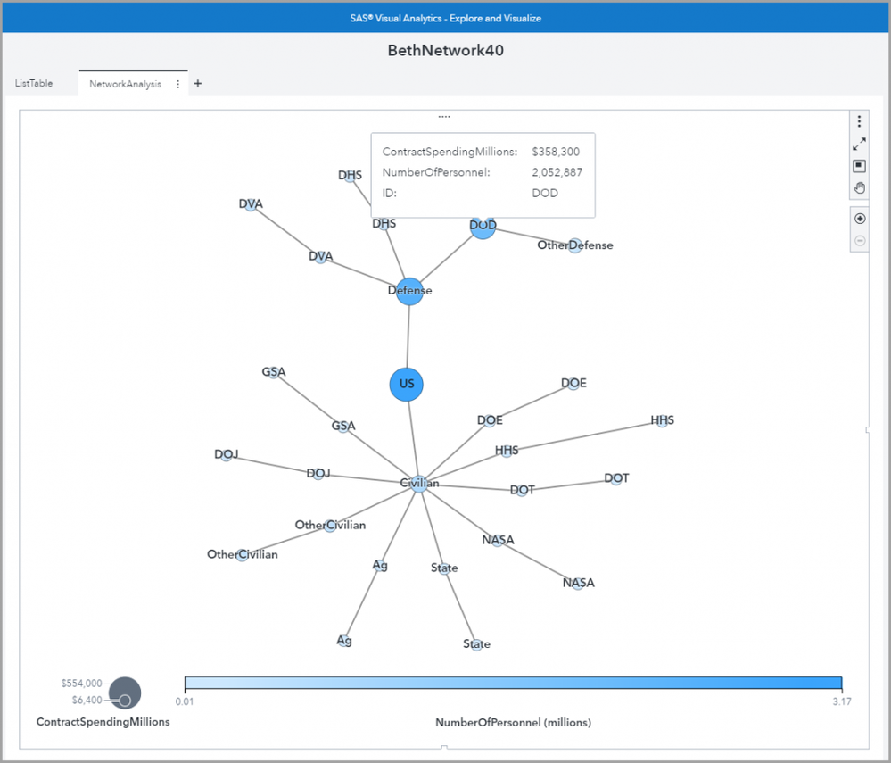Select the Civilian hub node
This screenshot has height=763, width=891.
(x=419, y=484)
